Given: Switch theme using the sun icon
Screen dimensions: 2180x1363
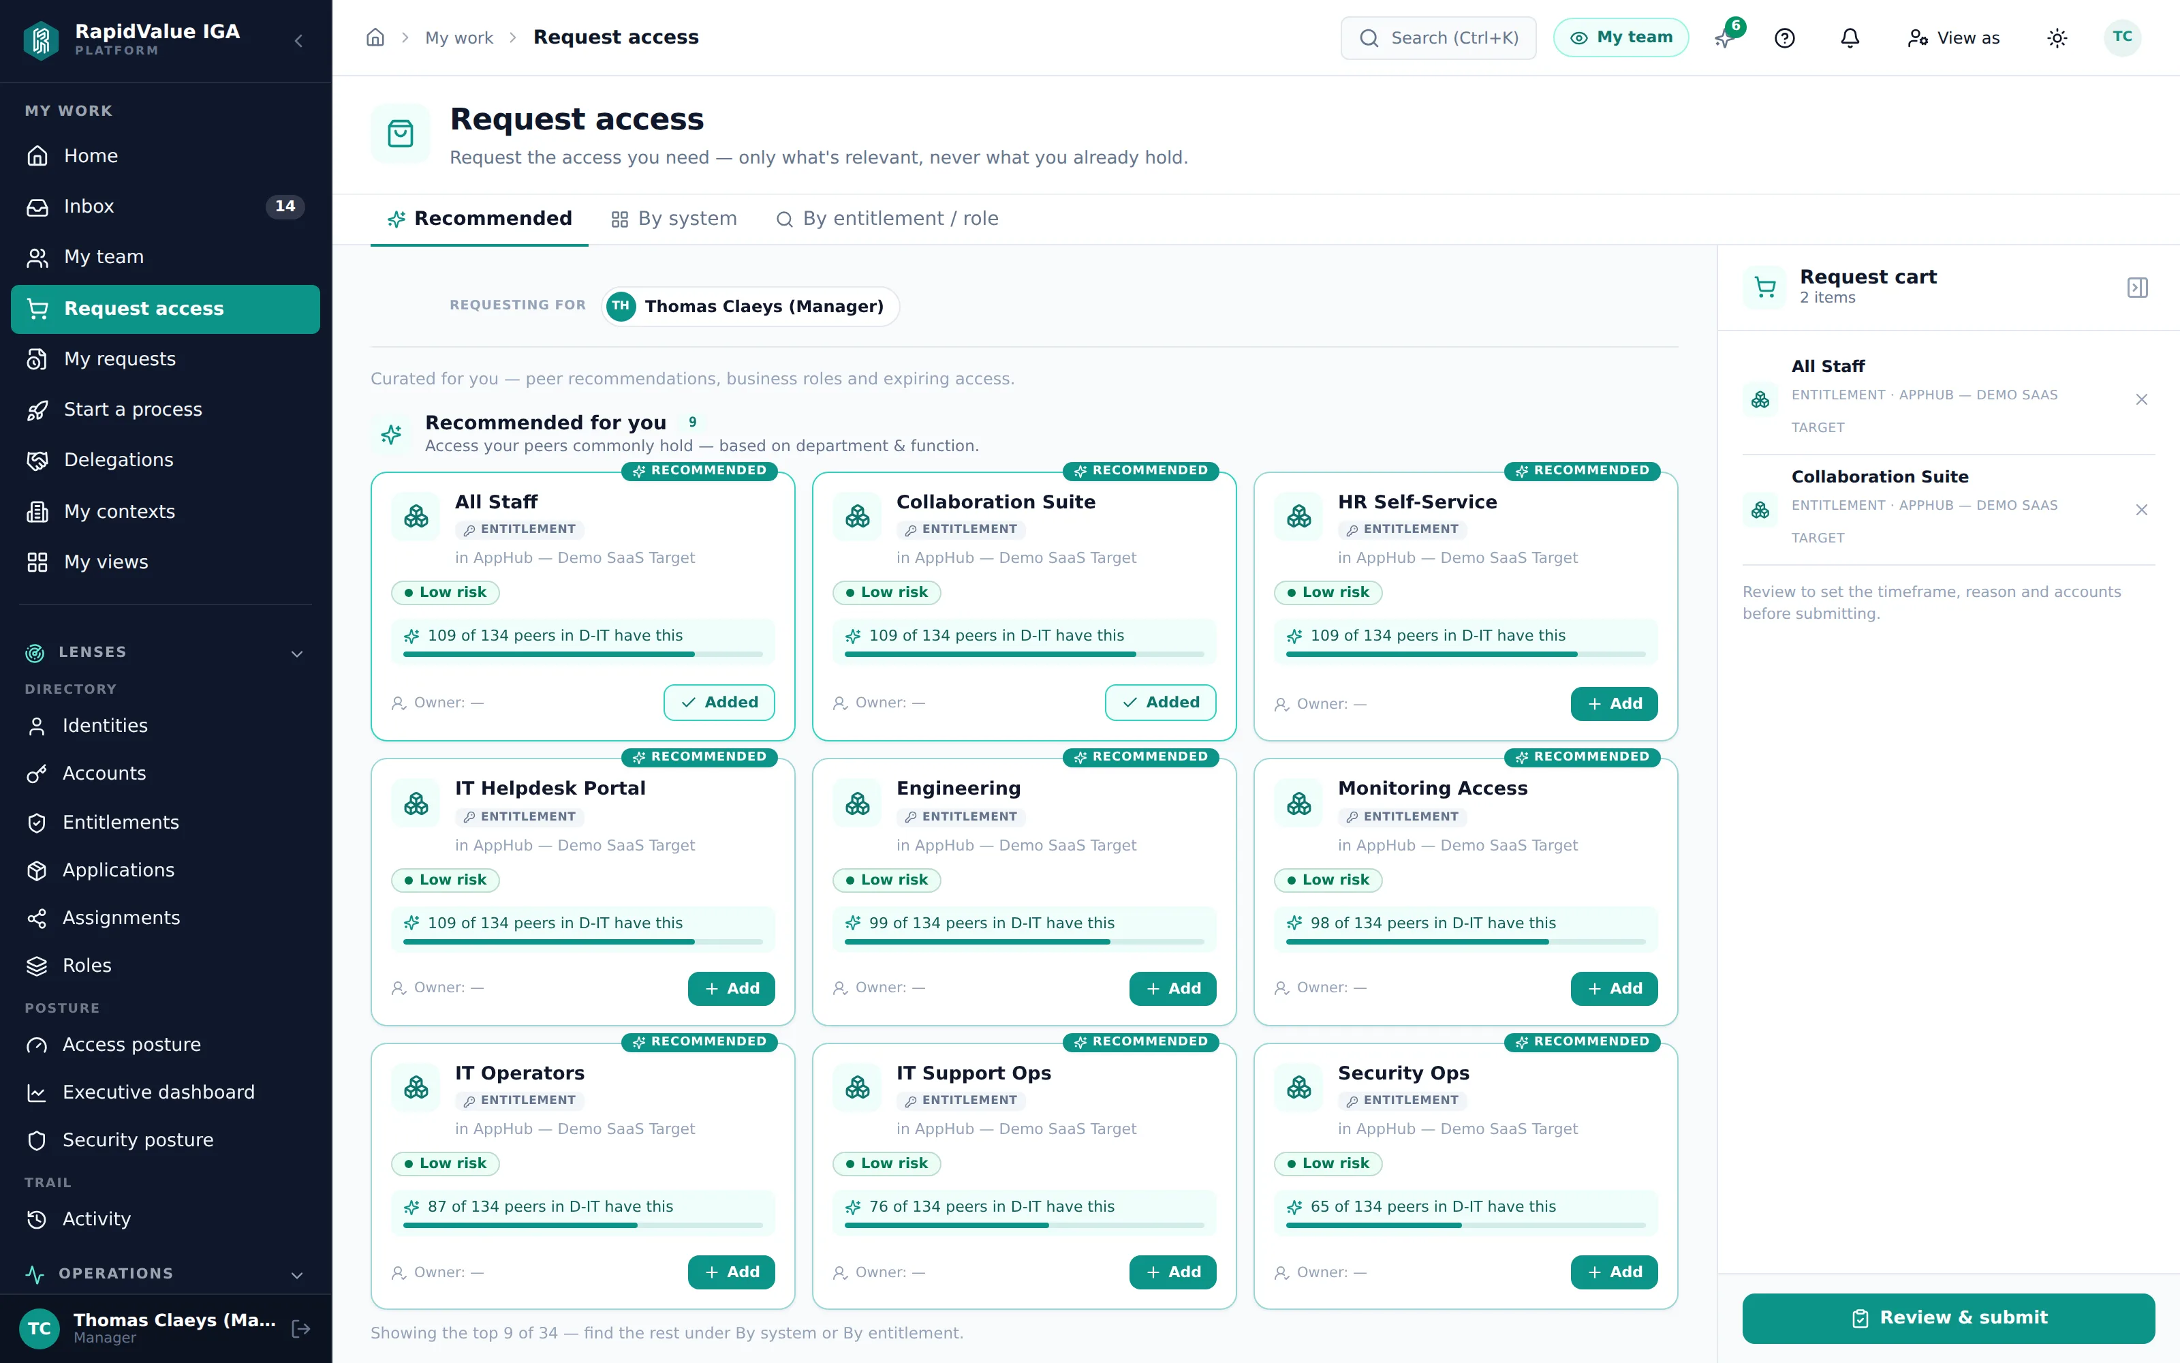Looking at the screenshot, I should coord(2057,38).
